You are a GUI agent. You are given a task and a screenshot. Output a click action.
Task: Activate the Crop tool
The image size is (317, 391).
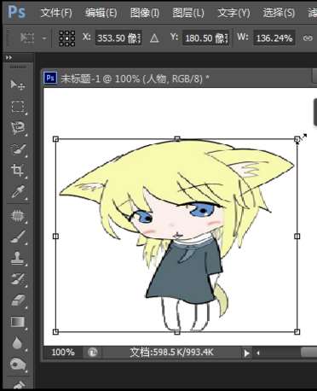[x=18, y=171]
